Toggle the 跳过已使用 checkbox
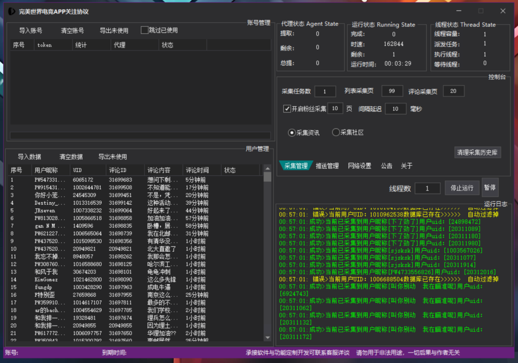The width and height of the screenshot is (518, 363). point(144,30)
